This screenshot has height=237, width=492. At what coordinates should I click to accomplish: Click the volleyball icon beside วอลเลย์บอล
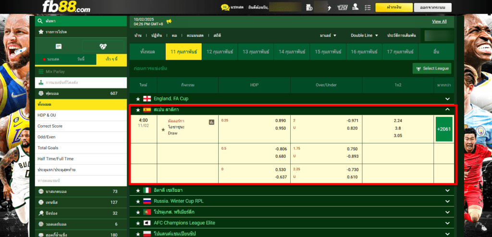[41, 224]
